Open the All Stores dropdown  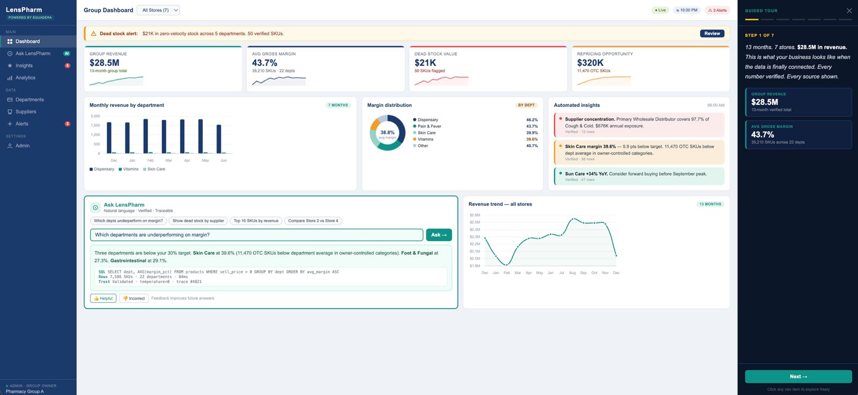[158, 10]
